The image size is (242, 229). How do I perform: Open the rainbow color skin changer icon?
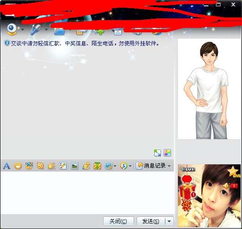(167, 153)
